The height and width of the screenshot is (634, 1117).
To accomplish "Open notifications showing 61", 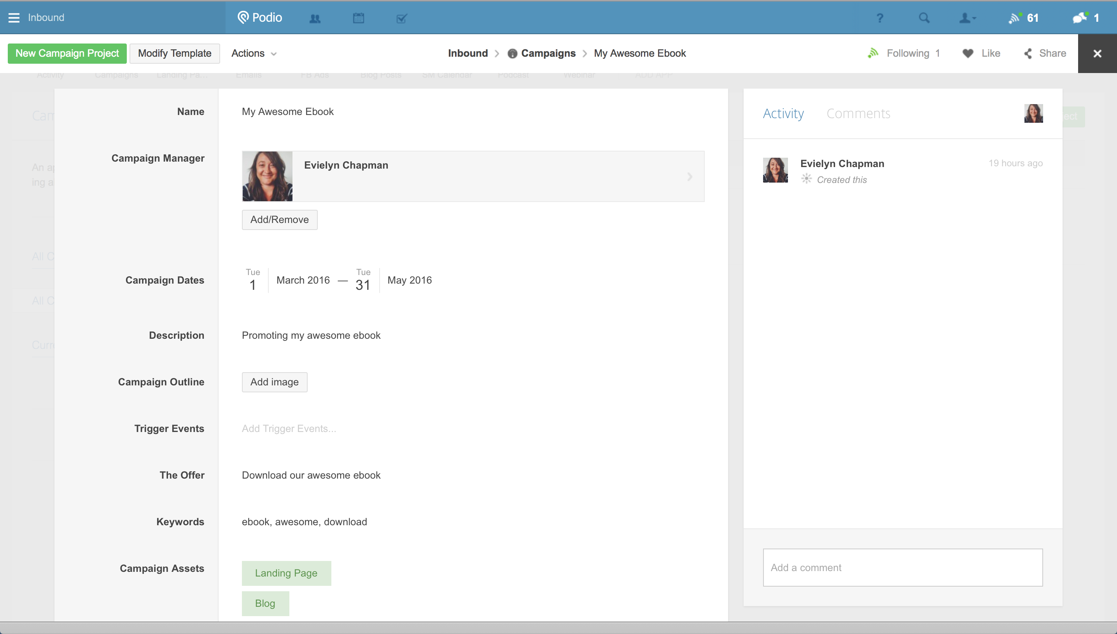I will point(1023,18).
